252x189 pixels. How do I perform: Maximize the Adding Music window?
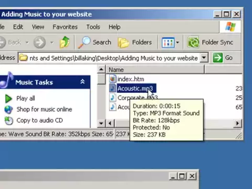point(226,14)
